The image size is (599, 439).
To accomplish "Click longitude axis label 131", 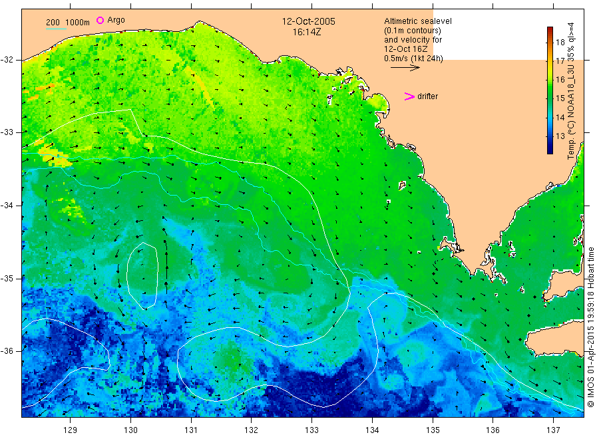I will [x=191, y=430].
